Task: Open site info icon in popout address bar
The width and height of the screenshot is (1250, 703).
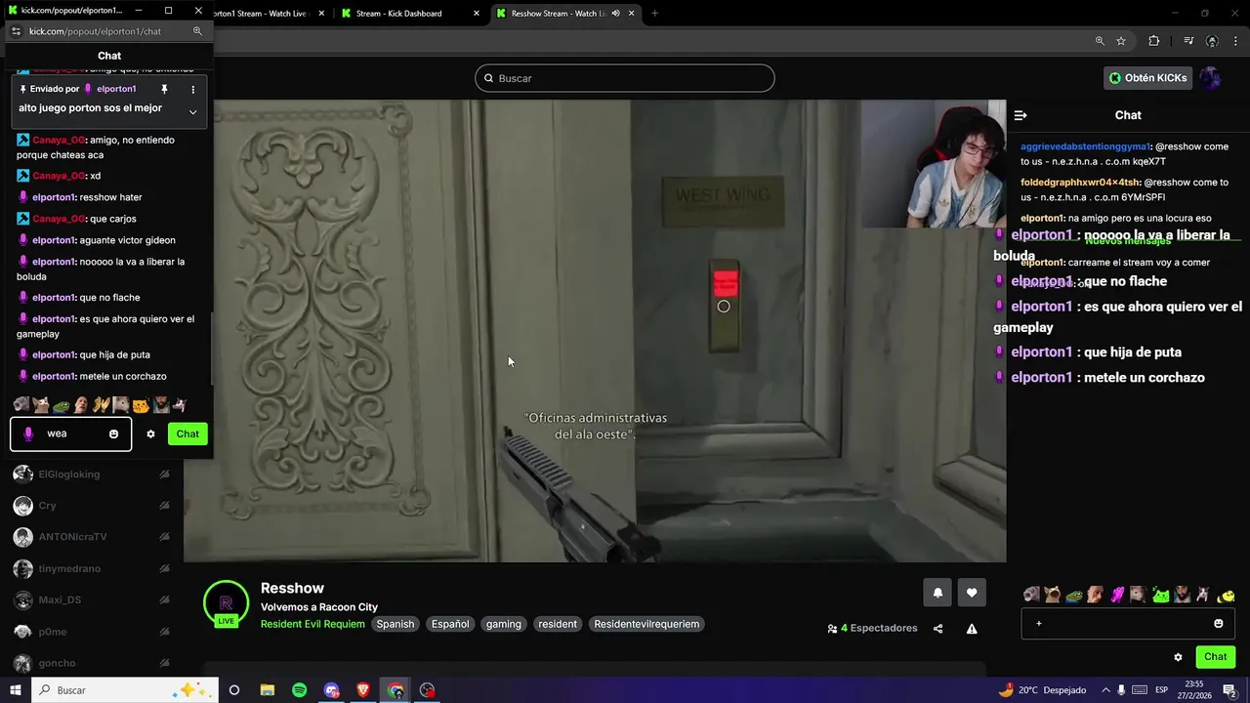Action: click(x=16, y=31)
